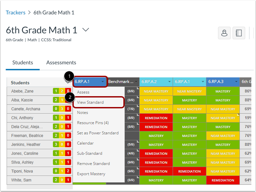Open the student groups person icon button
This screenshot has width=256, height=192.
[x=224, y=33]
